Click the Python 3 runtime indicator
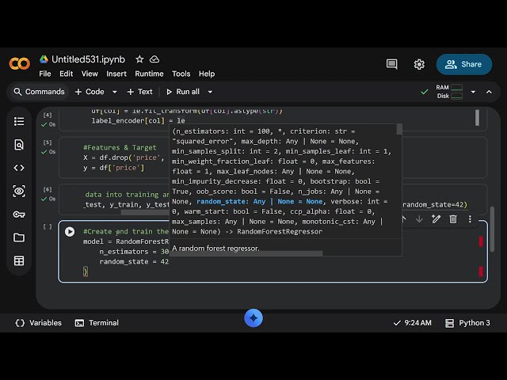This screenshot has height=380, width=507. point(467,323)
